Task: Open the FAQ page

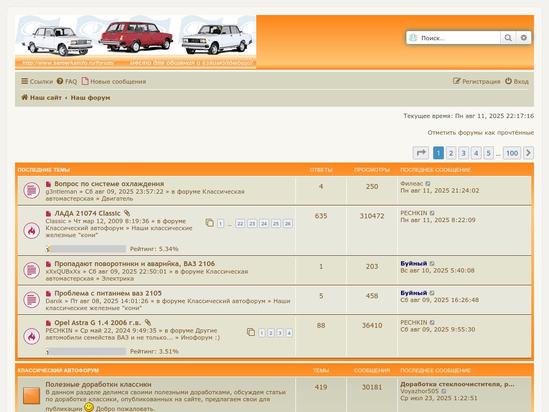Action: pyautogui.click(x=67, y=82)
